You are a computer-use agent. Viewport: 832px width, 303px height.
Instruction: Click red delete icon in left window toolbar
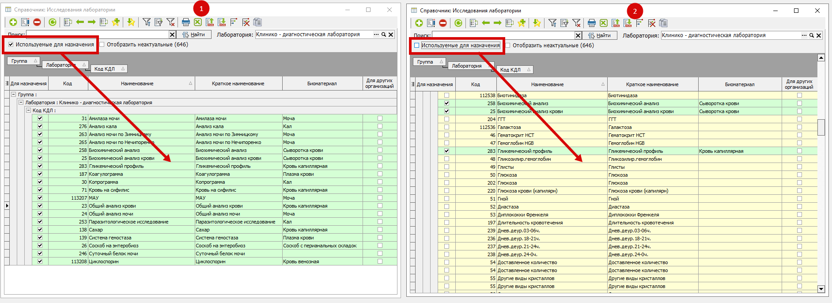coord(37,22)
